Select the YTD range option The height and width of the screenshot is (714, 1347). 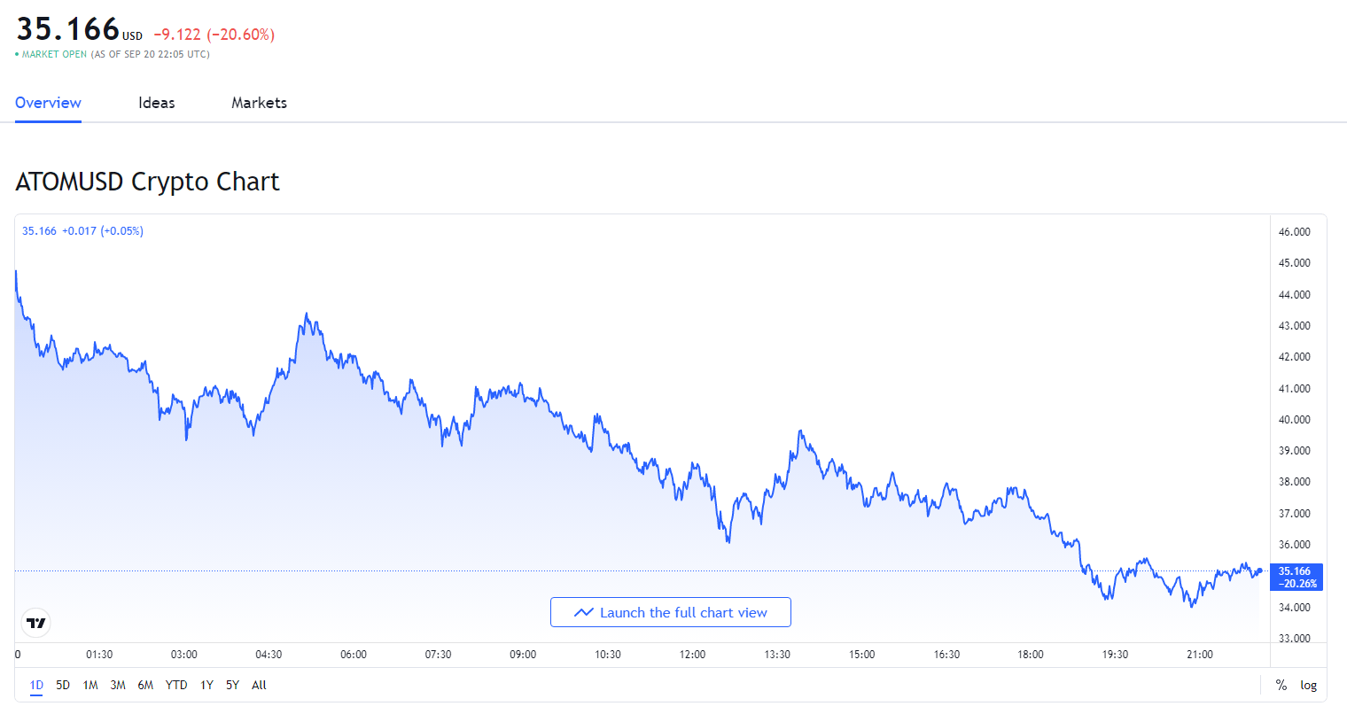(175, 685)
